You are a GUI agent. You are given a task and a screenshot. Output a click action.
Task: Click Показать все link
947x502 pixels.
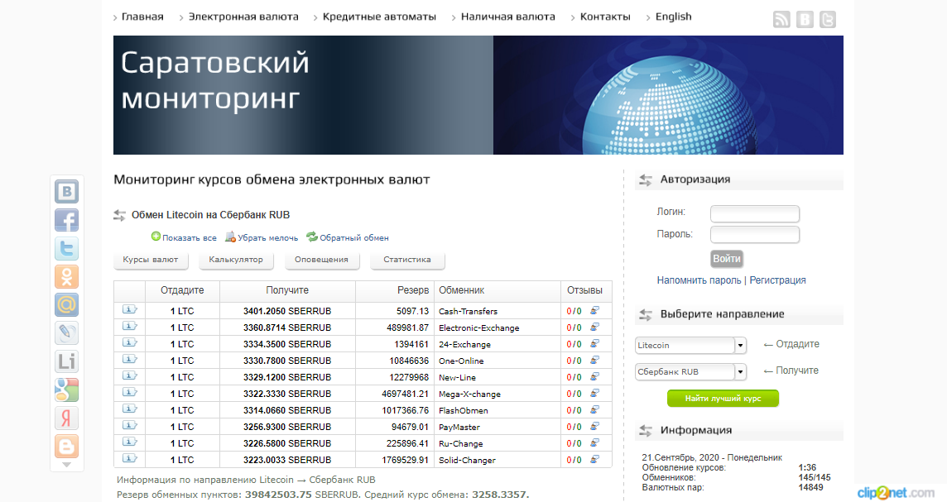tap(189, 237)
